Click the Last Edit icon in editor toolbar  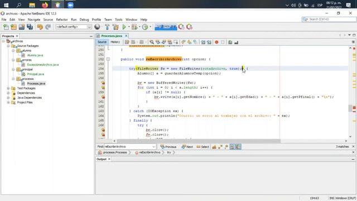pyautogui.click(x=127, y=42)
